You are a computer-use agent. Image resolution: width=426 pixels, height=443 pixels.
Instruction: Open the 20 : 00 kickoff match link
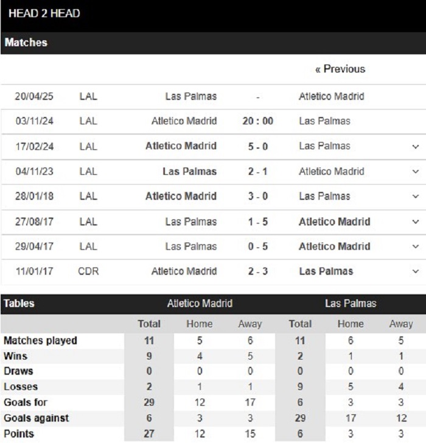(x=258, y=121)
